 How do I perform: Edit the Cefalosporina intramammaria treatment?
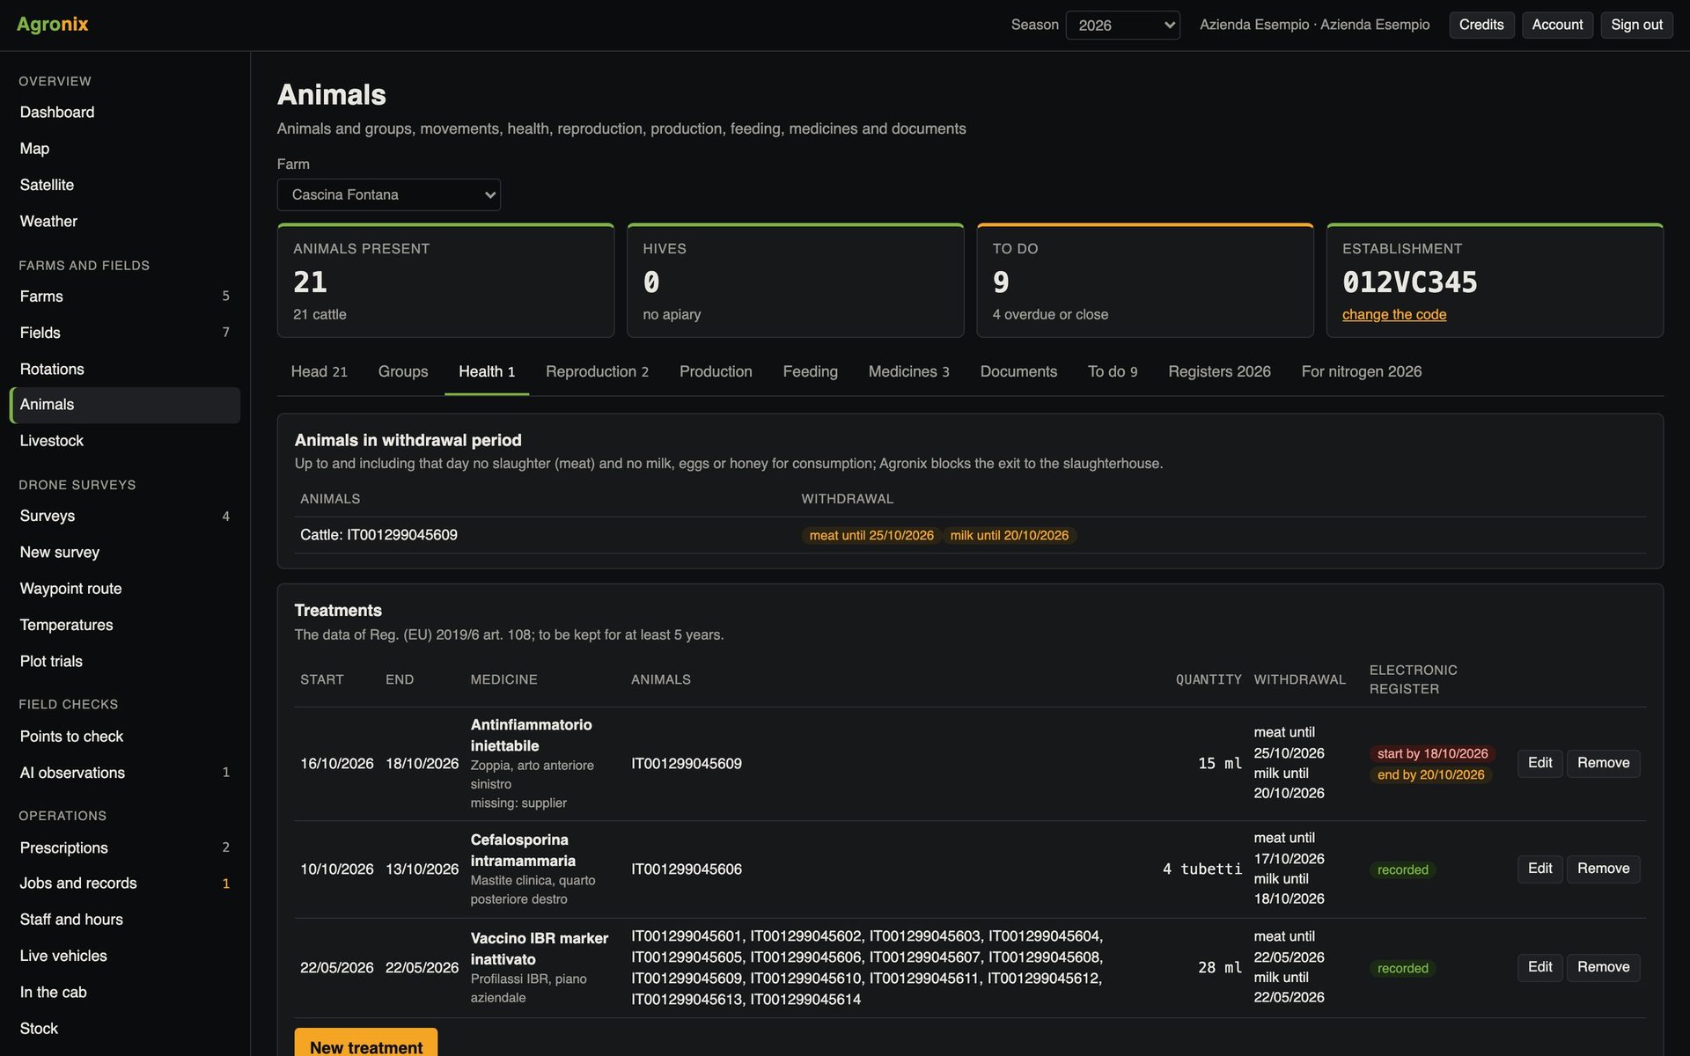coord(1539,869)
